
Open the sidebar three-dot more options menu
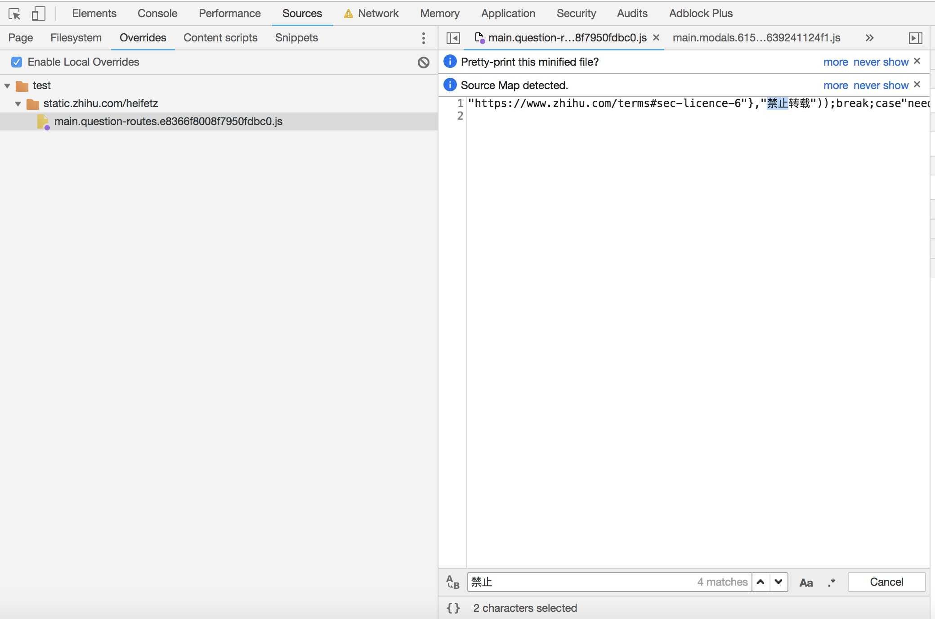pos(423,38)
